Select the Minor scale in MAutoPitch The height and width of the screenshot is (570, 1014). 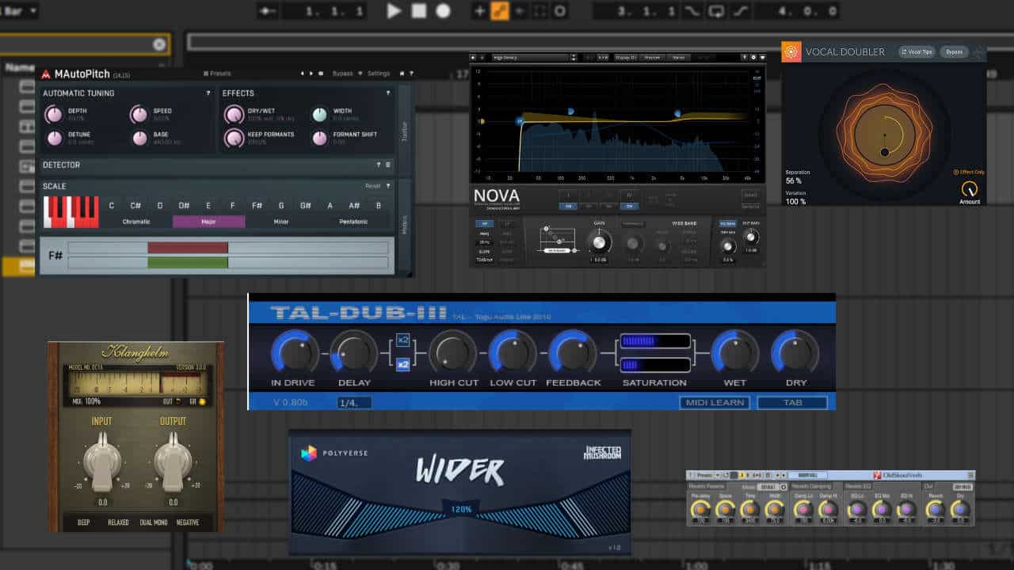(x=280, y=222)
